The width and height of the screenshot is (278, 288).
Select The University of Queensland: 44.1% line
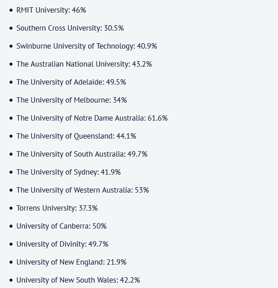[x=76, y=136]
